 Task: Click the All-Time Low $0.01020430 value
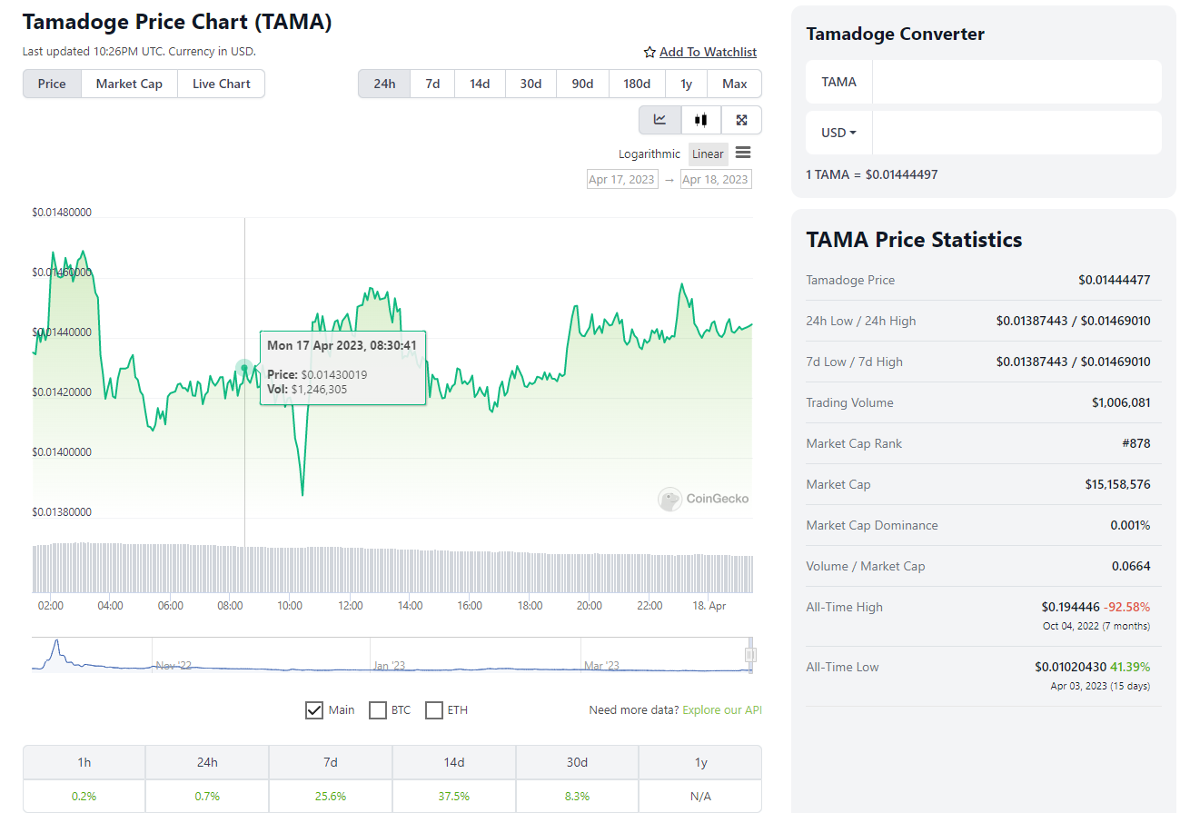(1070, 667)
